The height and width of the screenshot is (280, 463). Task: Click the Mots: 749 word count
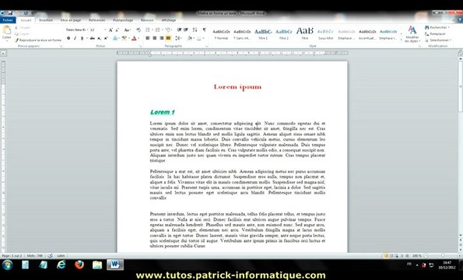35,256
